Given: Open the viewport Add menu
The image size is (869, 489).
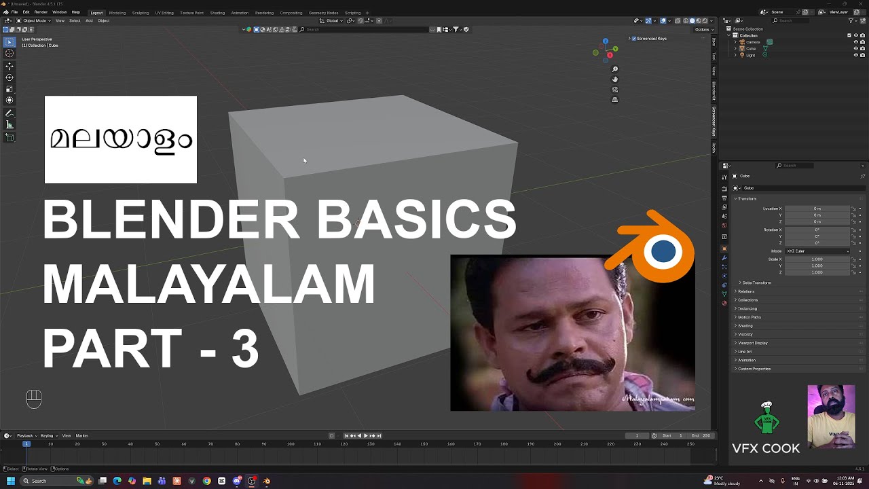Looking at the screenshot, I should pos(89,20).
